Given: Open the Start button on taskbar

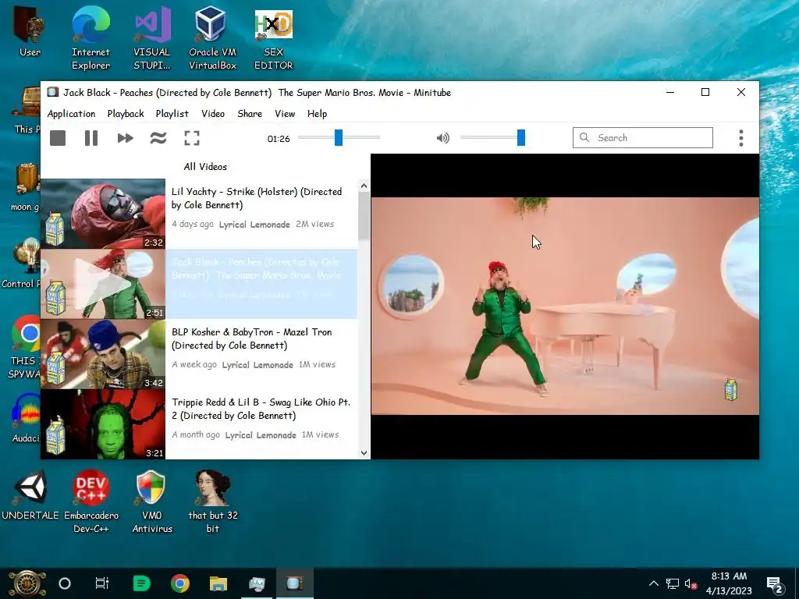Looking at the screenshot, I should click(27, 583).
